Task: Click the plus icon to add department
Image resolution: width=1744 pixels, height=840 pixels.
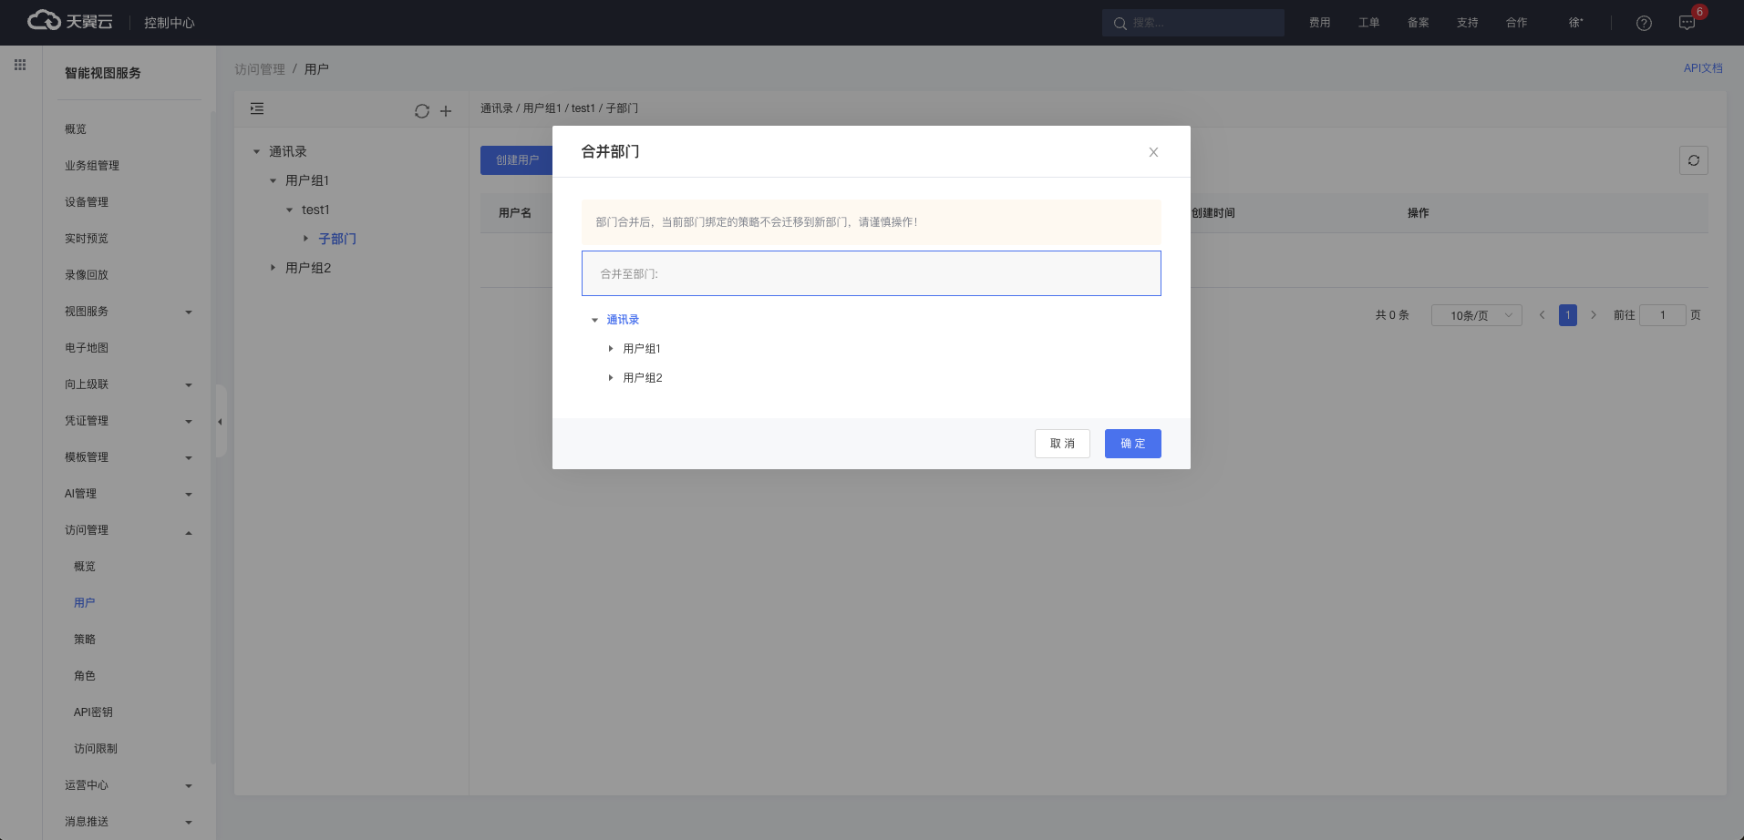Action: [446, 111]
